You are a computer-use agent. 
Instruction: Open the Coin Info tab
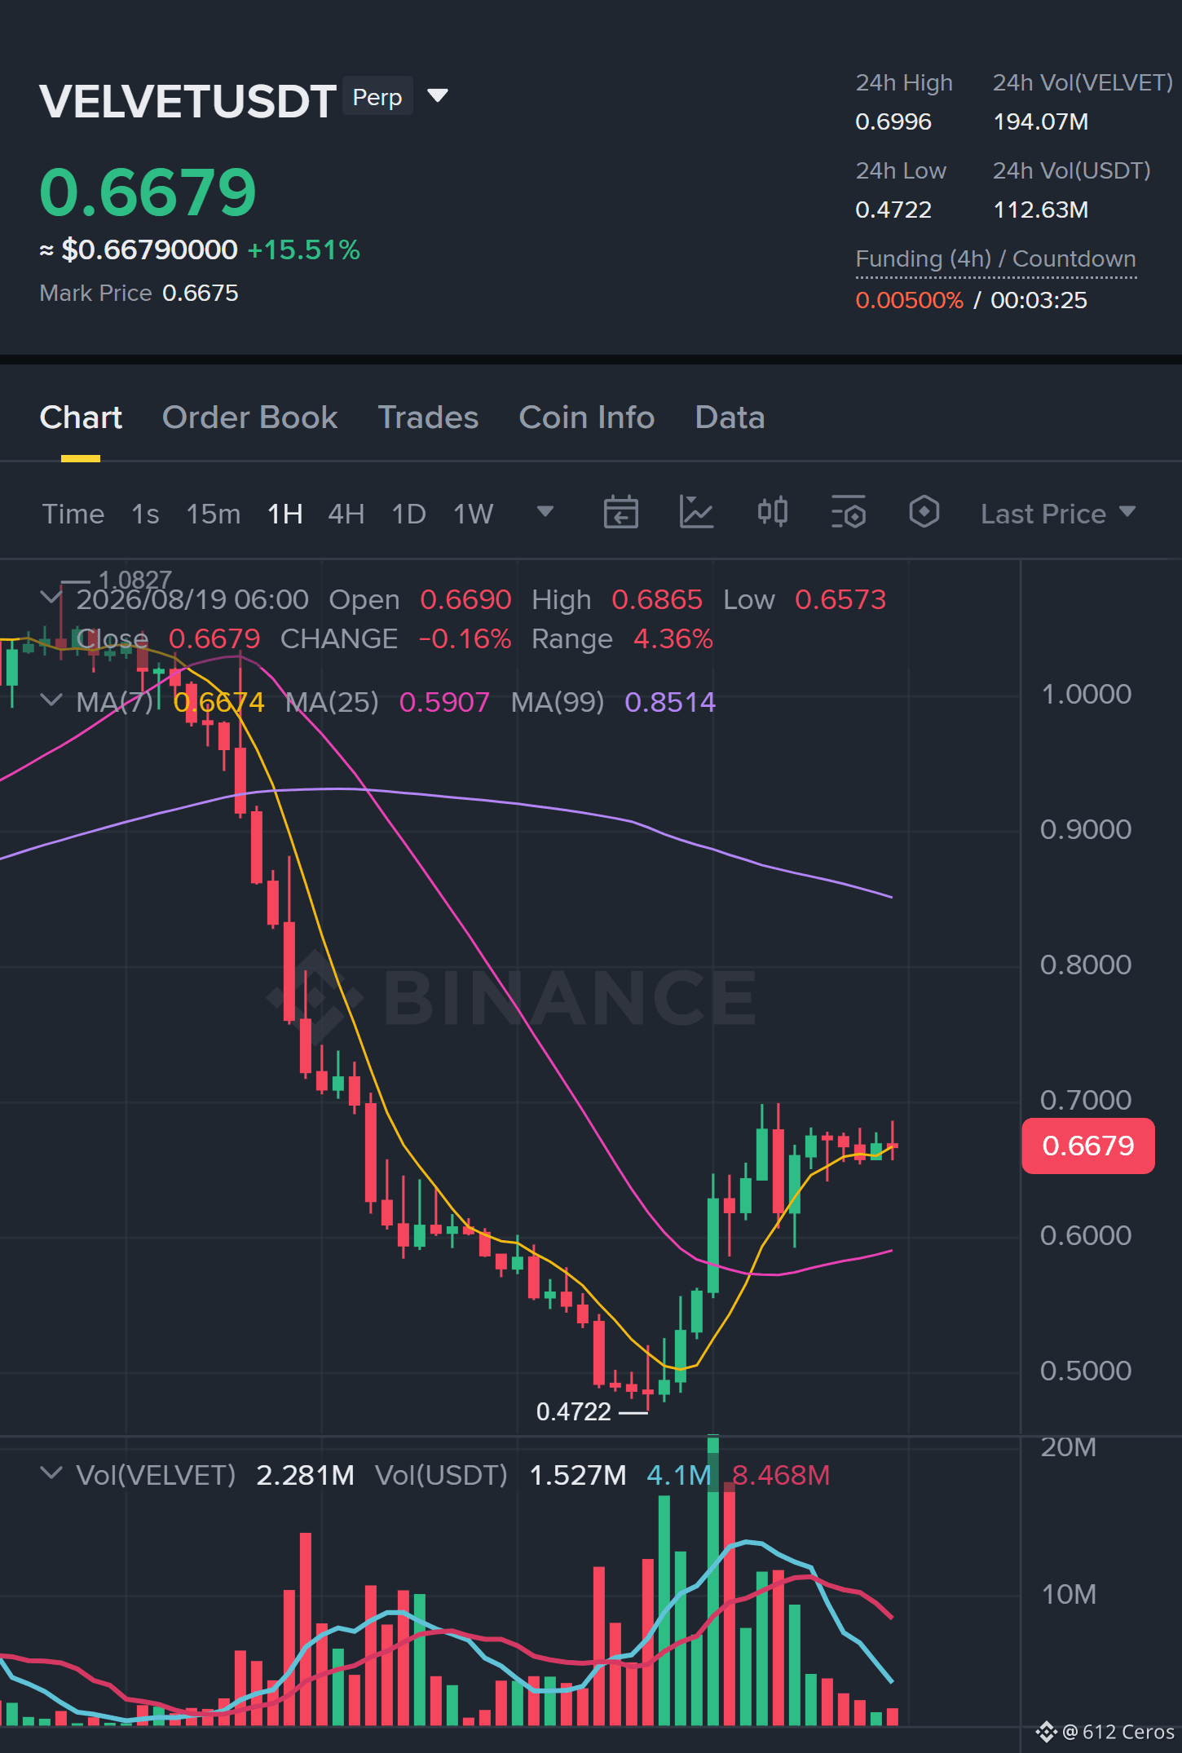pyautogui.click(x=586, y=417)
